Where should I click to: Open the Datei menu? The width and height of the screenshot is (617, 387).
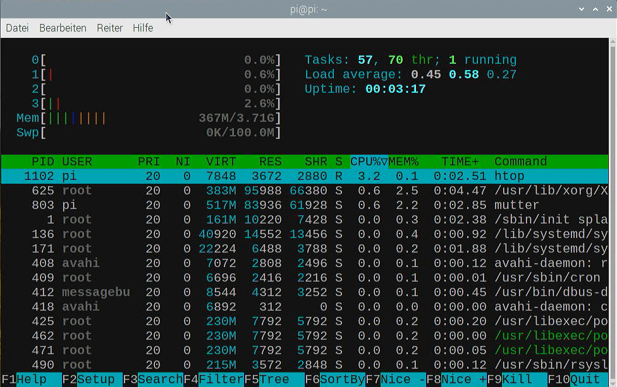pos(17,28)
